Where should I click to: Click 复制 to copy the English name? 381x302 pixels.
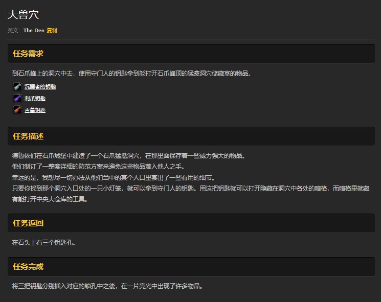[52, 31]
